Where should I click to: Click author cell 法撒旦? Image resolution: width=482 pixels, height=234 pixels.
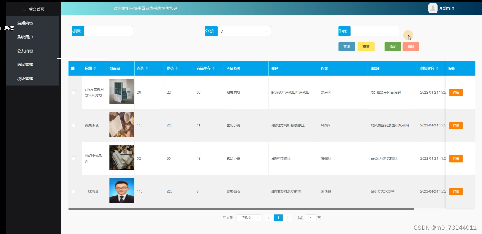pyautogui.click(x=326, y=159)
